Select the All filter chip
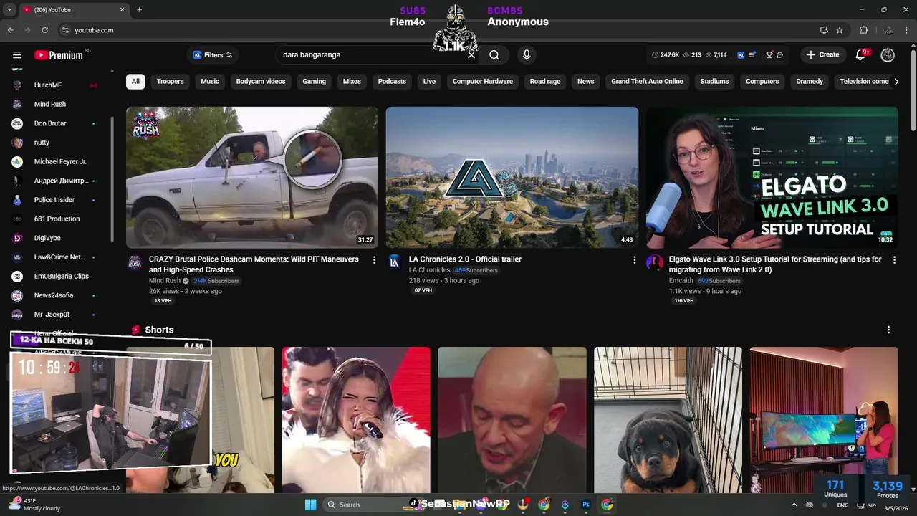The height and width of the screenshot is (516, 917). 135,81
